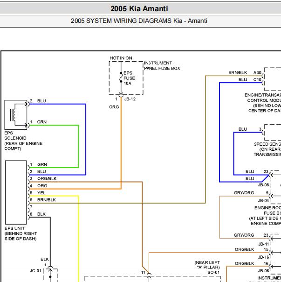Viewport: 281px width, 282px height.
Task: Click the "GRN" label at EPS unit pin 1
Action: point(42,164)
